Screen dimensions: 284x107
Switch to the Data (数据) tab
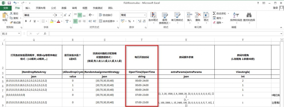(x=64, y=8)
